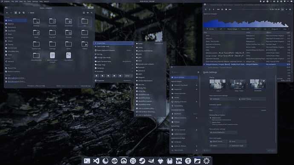Open headphones app in dock
294x165 pixels.
click(124, 161)
